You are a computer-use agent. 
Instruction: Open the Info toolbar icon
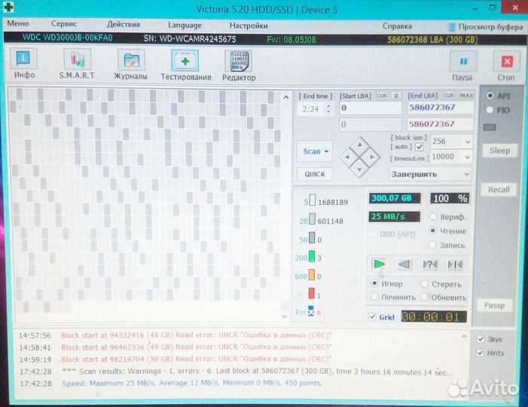pyautogui.click(x=24, y=60)
